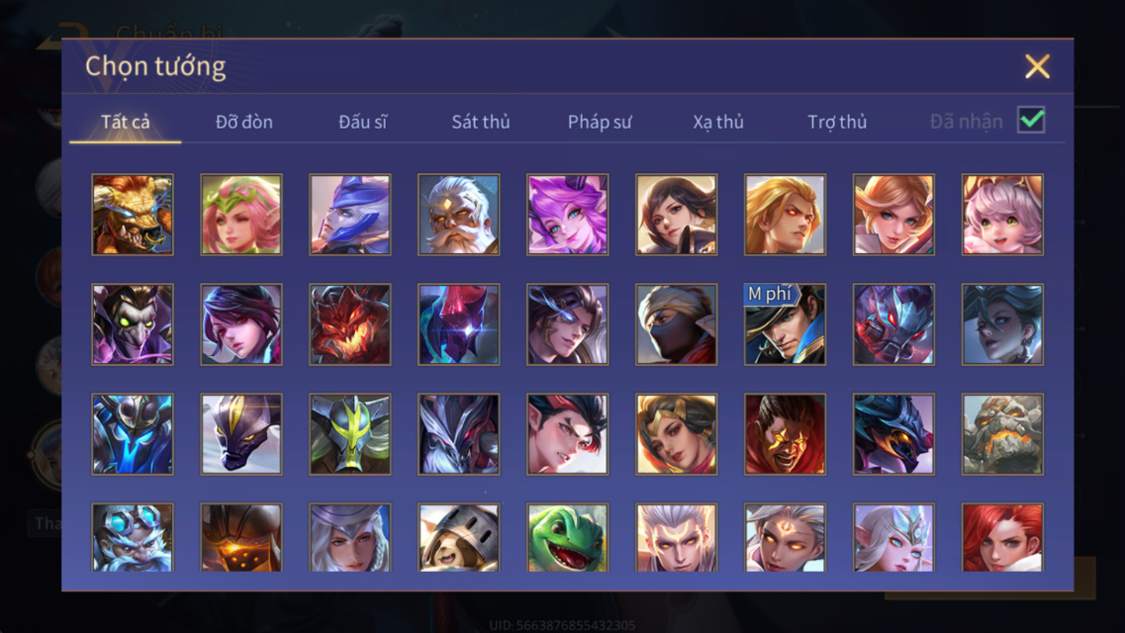
Task: Close the Chọn tướng dialog
Action: pyautogui.click(x=1037, y=66)
